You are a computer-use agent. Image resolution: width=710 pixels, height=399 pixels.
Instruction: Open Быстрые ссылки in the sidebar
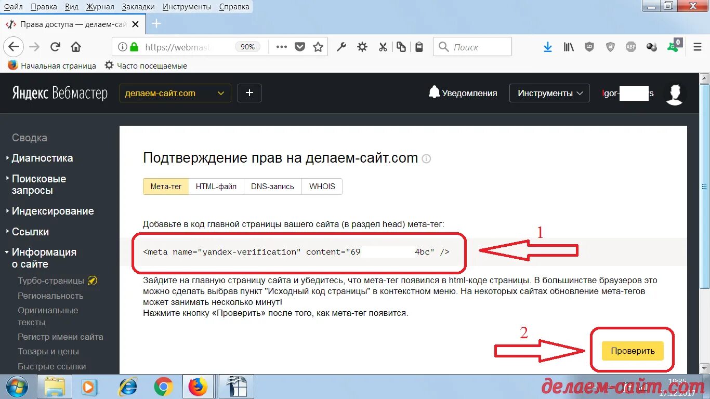51,366
